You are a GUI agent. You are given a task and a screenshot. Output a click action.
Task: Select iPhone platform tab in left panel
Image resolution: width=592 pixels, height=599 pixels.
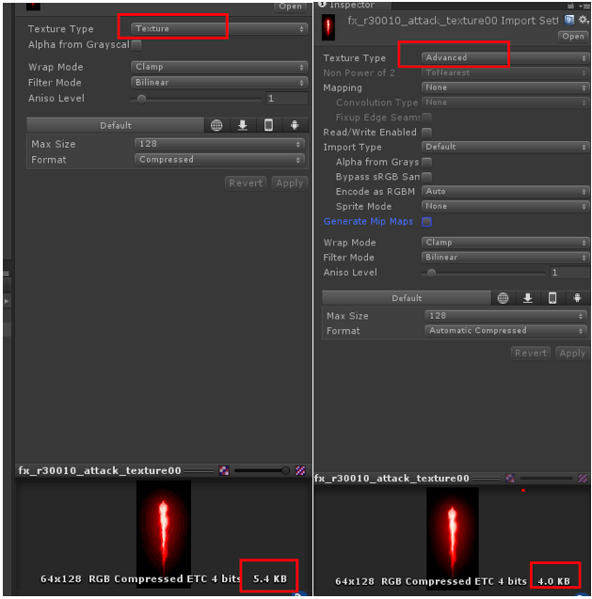tap(268, 125)
